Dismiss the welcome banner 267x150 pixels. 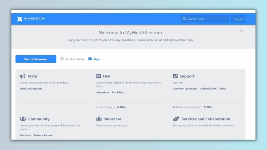[x=241, y=31]
